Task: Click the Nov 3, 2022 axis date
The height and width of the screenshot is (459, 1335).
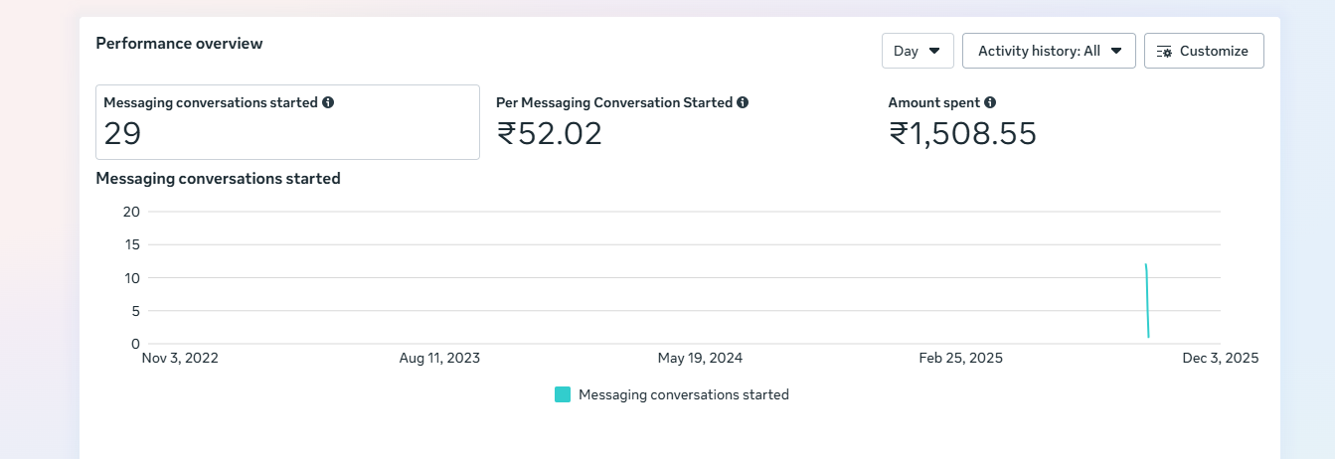Action: 180,358
